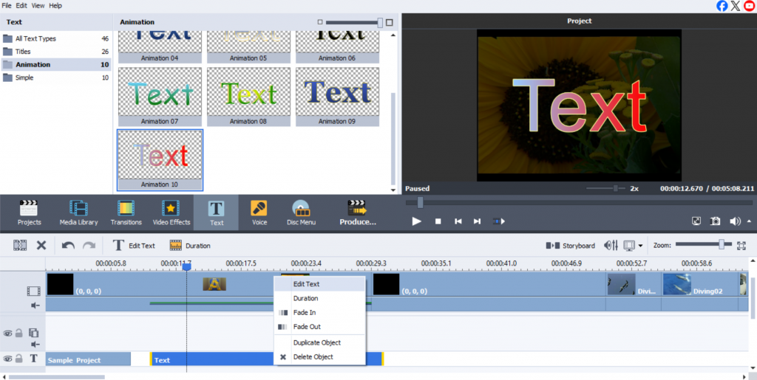Expand the volume options arrow in preview
Screen dimensions: 757x380
[x=747, y=221]
